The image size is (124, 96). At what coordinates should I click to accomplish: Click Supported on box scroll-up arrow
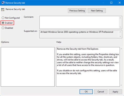pyautogui.click(x=120, y=32)
